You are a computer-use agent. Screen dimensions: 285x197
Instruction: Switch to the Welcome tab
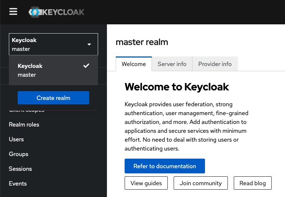[134, 64]
